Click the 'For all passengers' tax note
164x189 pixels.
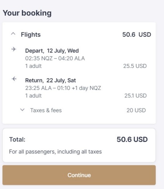tap(55, 152)
